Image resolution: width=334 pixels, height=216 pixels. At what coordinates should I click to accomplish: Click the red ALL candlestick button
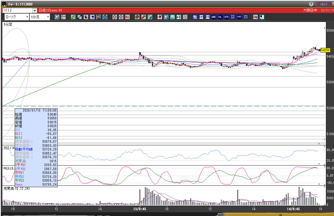click(x=127, y=17)
